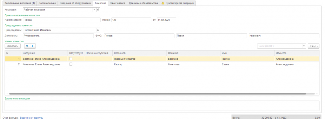Click row number 2 cell
The image size is (325, 119).
13,64
